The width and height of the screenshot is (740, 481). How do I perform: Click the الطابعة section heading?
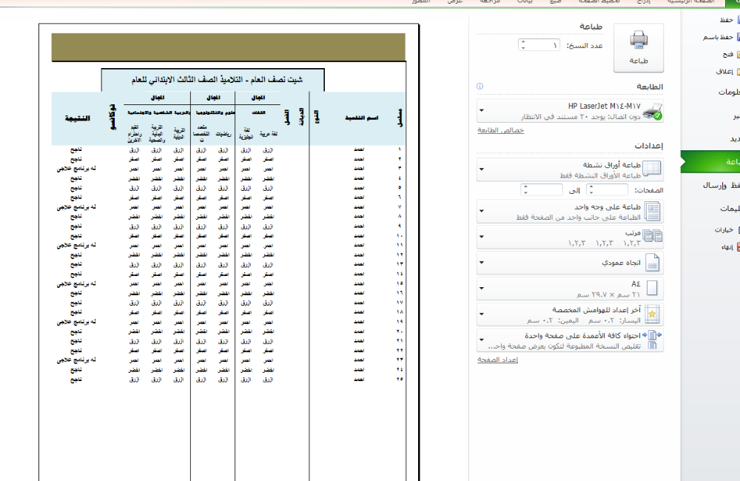[x=650, y=87]
